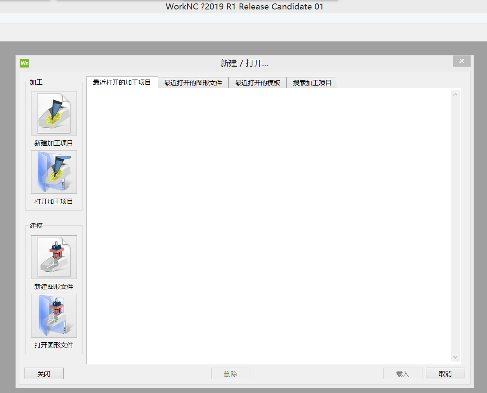The height and width of the screenshot is (393, 487).
Task: Select the 搜索加工项目 tab
Action: pos(312,83)
